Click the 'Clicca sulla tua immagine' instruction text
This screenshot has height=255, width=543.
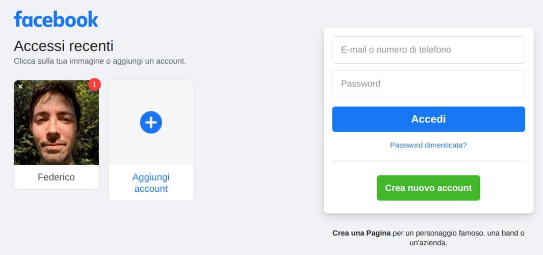[100, 61]
